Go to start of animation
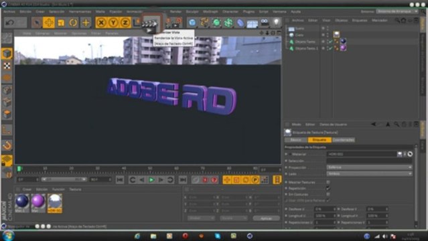This screenshot has height=241, width=428. [119, 180]
